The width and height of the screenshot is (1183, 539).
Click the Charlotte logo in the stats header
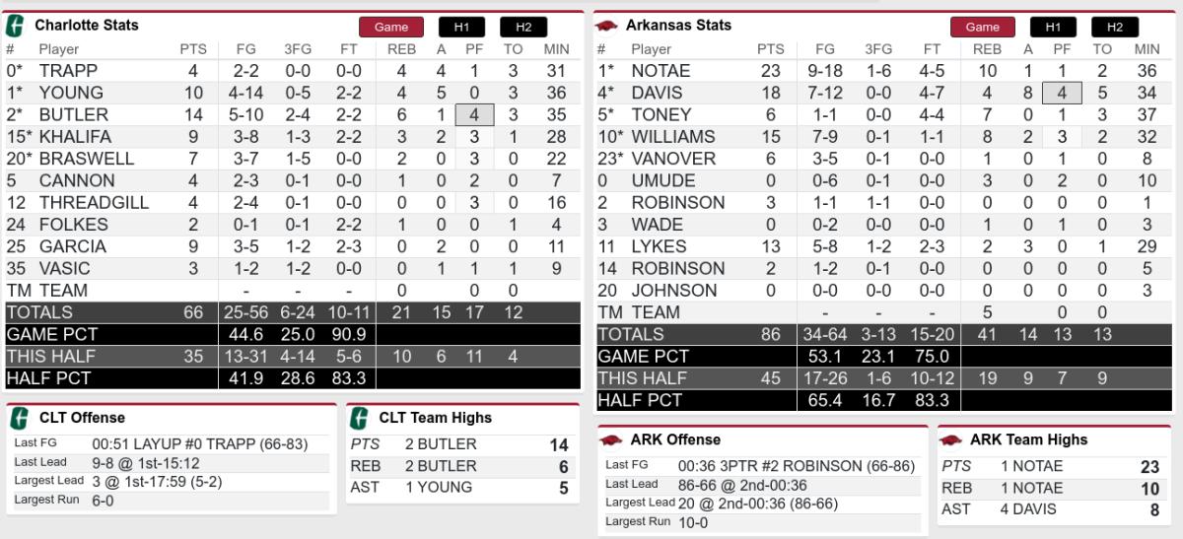17,25
